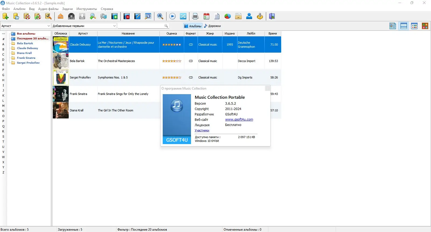Click the CD TEXT disc icon
Screen dimensions: 431x232
[x=71, y=16]
